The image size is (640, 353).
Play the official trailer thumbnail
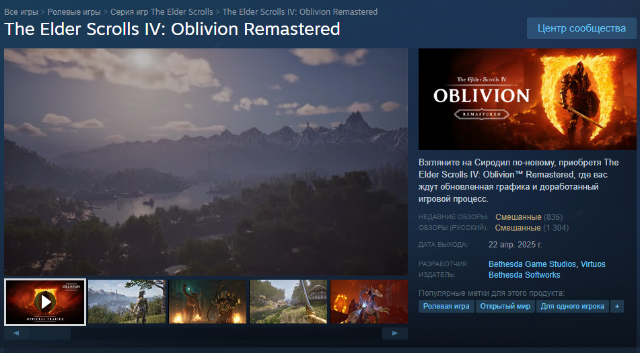(x=45, y=302)
